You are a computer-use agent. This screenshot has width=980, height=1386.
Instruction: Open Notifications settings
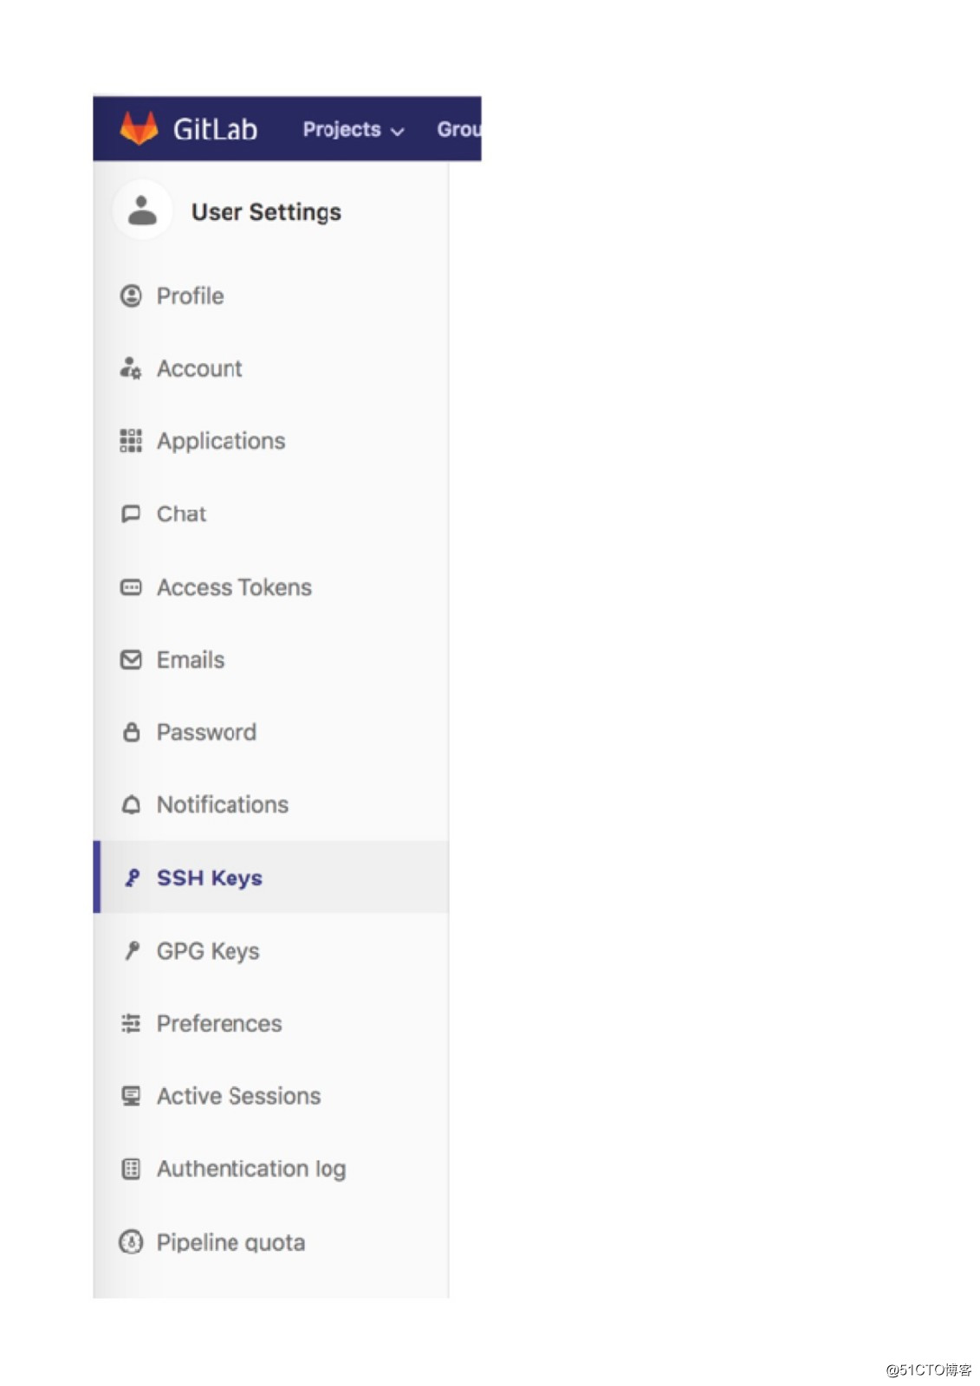pyautogui.click(x=223, y=805)
